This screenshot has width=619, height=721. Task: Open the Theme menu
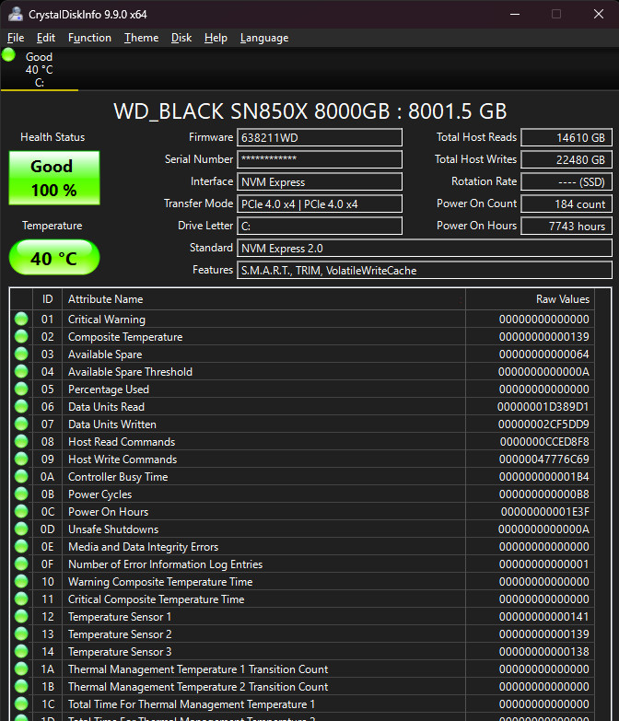tap(141, 38)
